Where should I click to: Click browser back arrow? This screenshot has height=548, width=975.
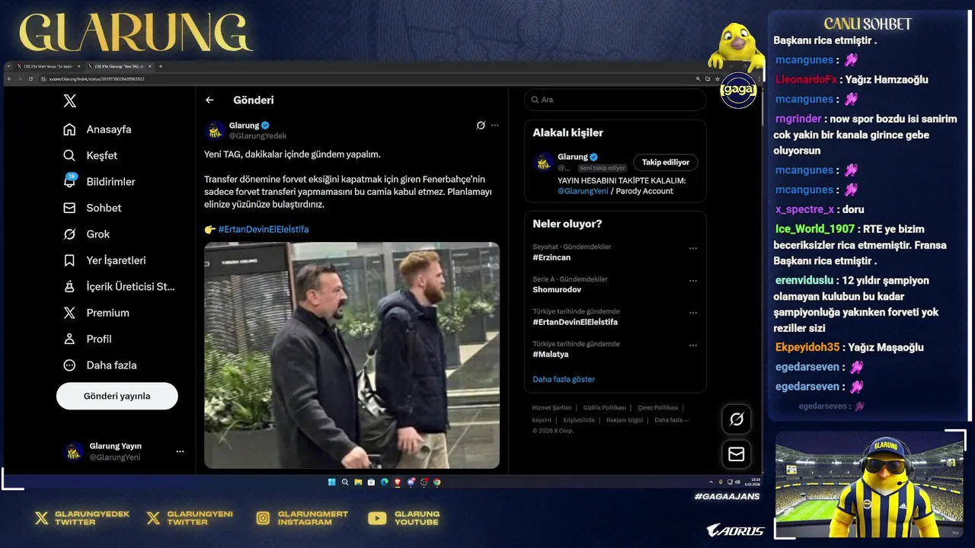pyautogui.click(x=9, y=78)
